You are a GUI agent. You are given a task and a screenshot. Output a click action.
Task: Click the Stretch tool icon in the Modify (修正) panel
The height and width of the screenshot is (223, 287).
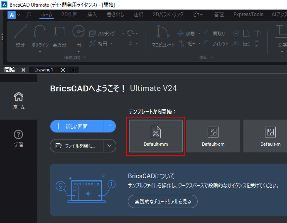point(247,33)
